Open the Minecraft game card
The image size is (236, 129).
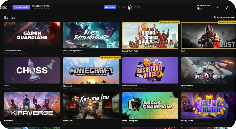point(91,71)
